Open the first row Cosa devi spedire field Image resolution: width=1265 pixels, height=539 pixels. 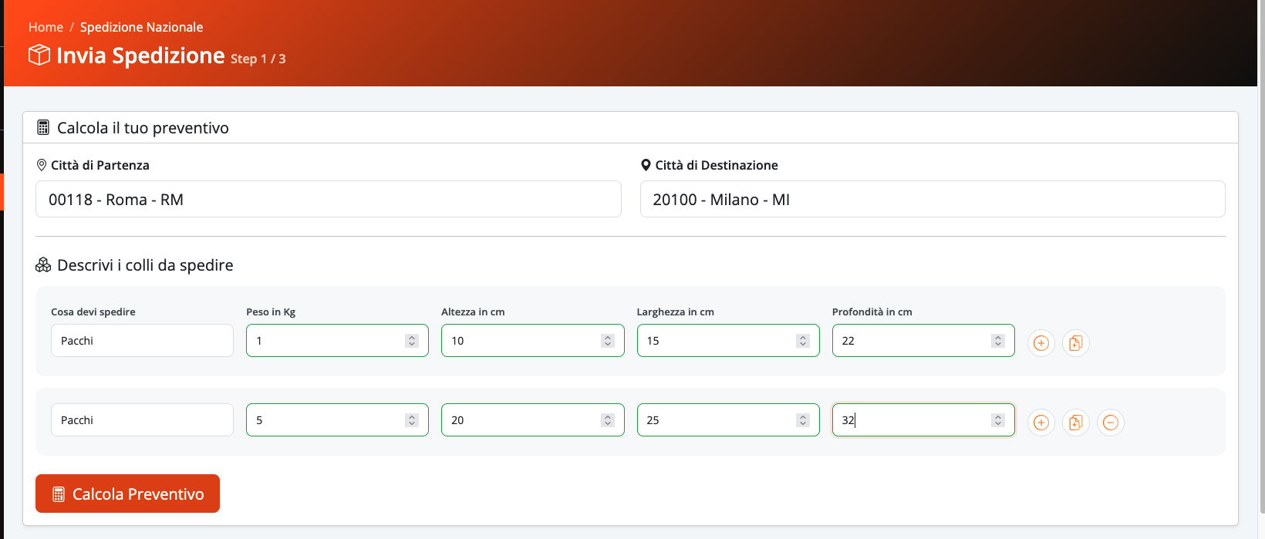pyautogui.click(x=142, y=341)
